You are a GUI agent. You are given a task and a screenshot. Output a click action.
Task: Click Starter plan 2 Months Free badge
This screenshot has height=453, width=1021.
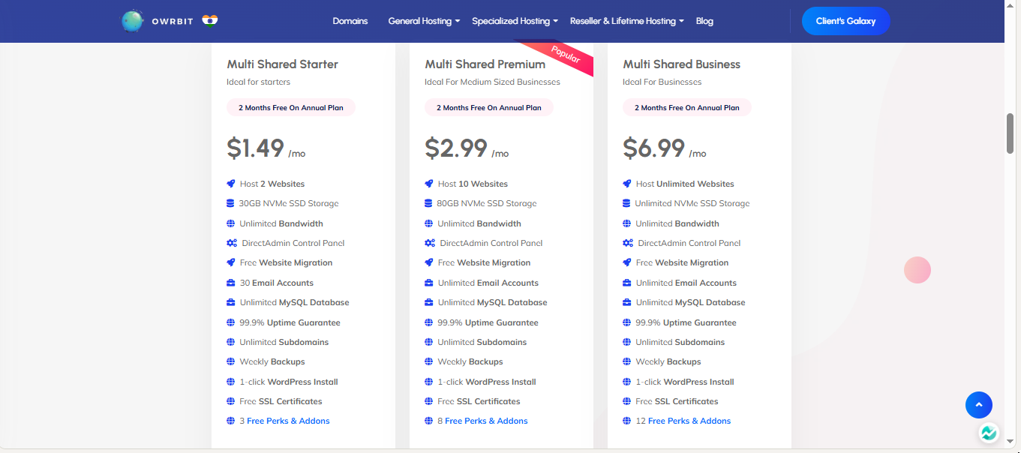pos(291,108)
